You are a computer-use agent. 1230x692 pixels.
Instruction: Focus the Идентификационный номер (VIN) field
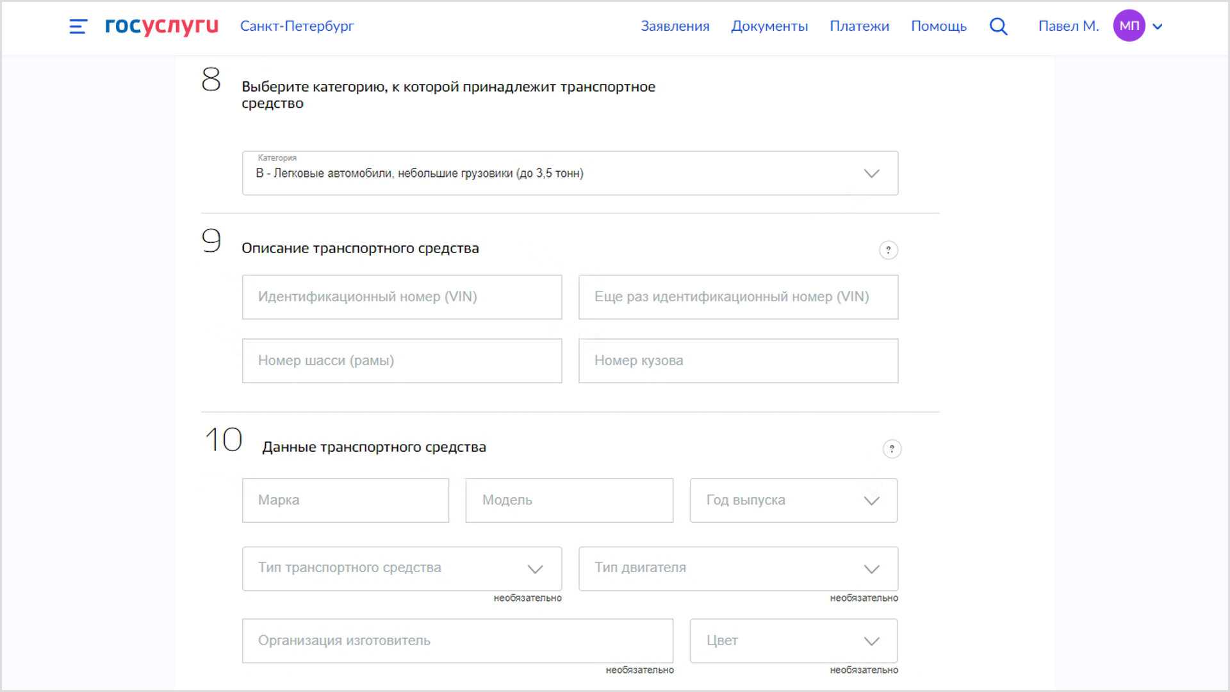(x=402, y=297)
